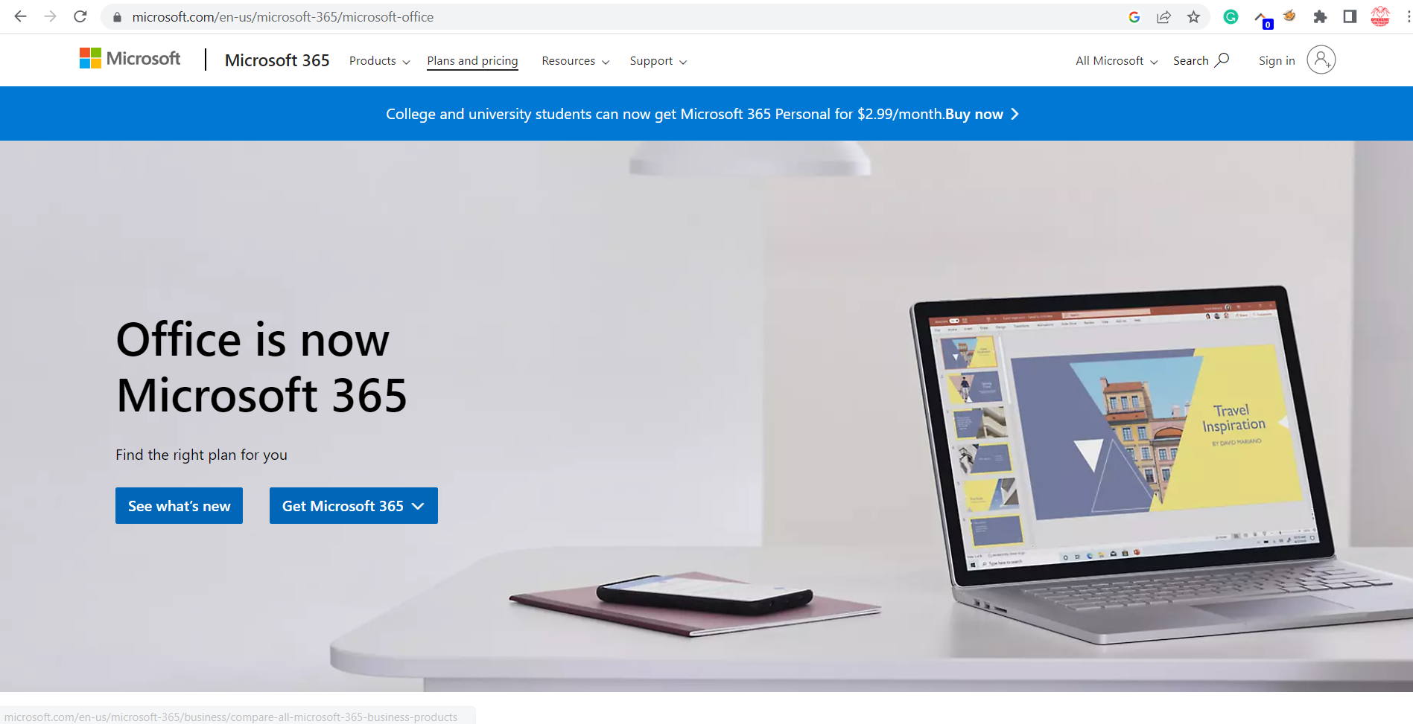
Task: Open the Microsoft 365 home link
Action: (277, 60)
